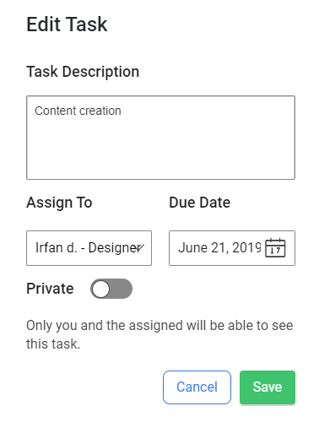This screenshot has height=433, width=319.
Task: Select the June 21, 2019 date field
Action: 232,248
